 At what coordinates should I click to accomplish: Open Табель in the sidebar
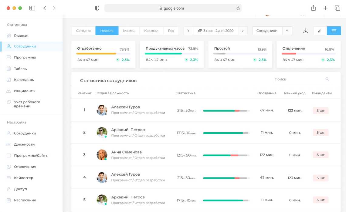pos(20,69)
